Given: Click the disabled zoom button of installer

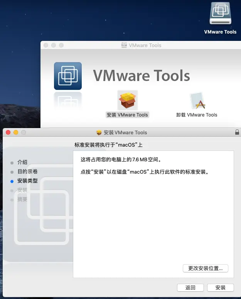Looking at the screenshot, I should (x=24, y=132).
